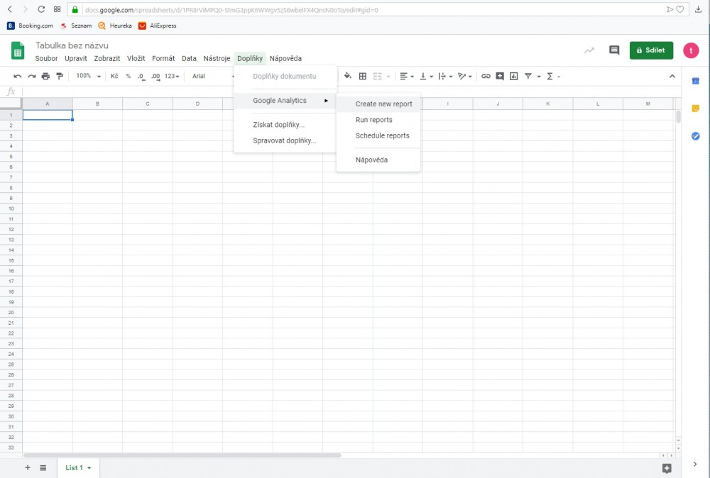Click the borders icon

(363, 76)
